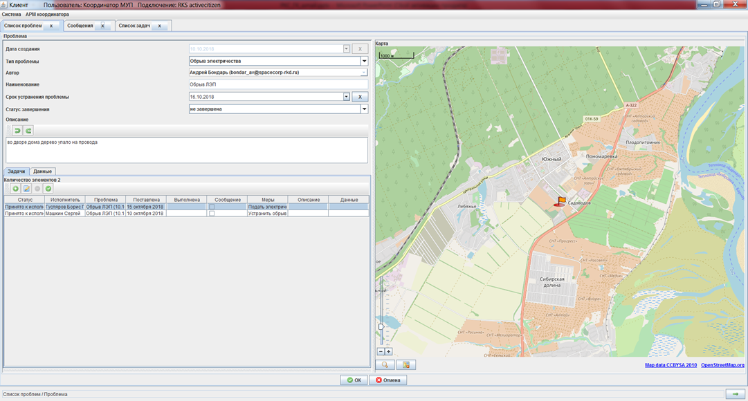Viewport: 748px width, 401px height.
Task: Toggle Сообщение checkbox for Машкин Сергей row
Action: point(212,214)
